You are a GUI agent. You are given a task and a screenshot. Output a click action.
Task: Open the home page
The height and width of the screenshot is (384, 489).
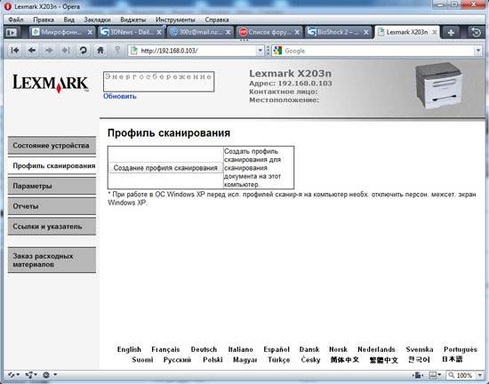[x=100, y=50]
